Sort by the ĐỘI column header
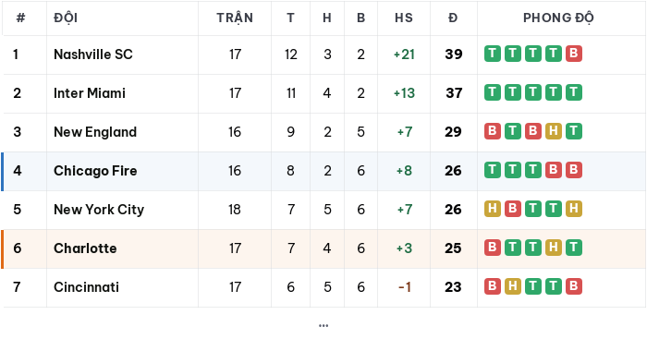 coord(66,18)
